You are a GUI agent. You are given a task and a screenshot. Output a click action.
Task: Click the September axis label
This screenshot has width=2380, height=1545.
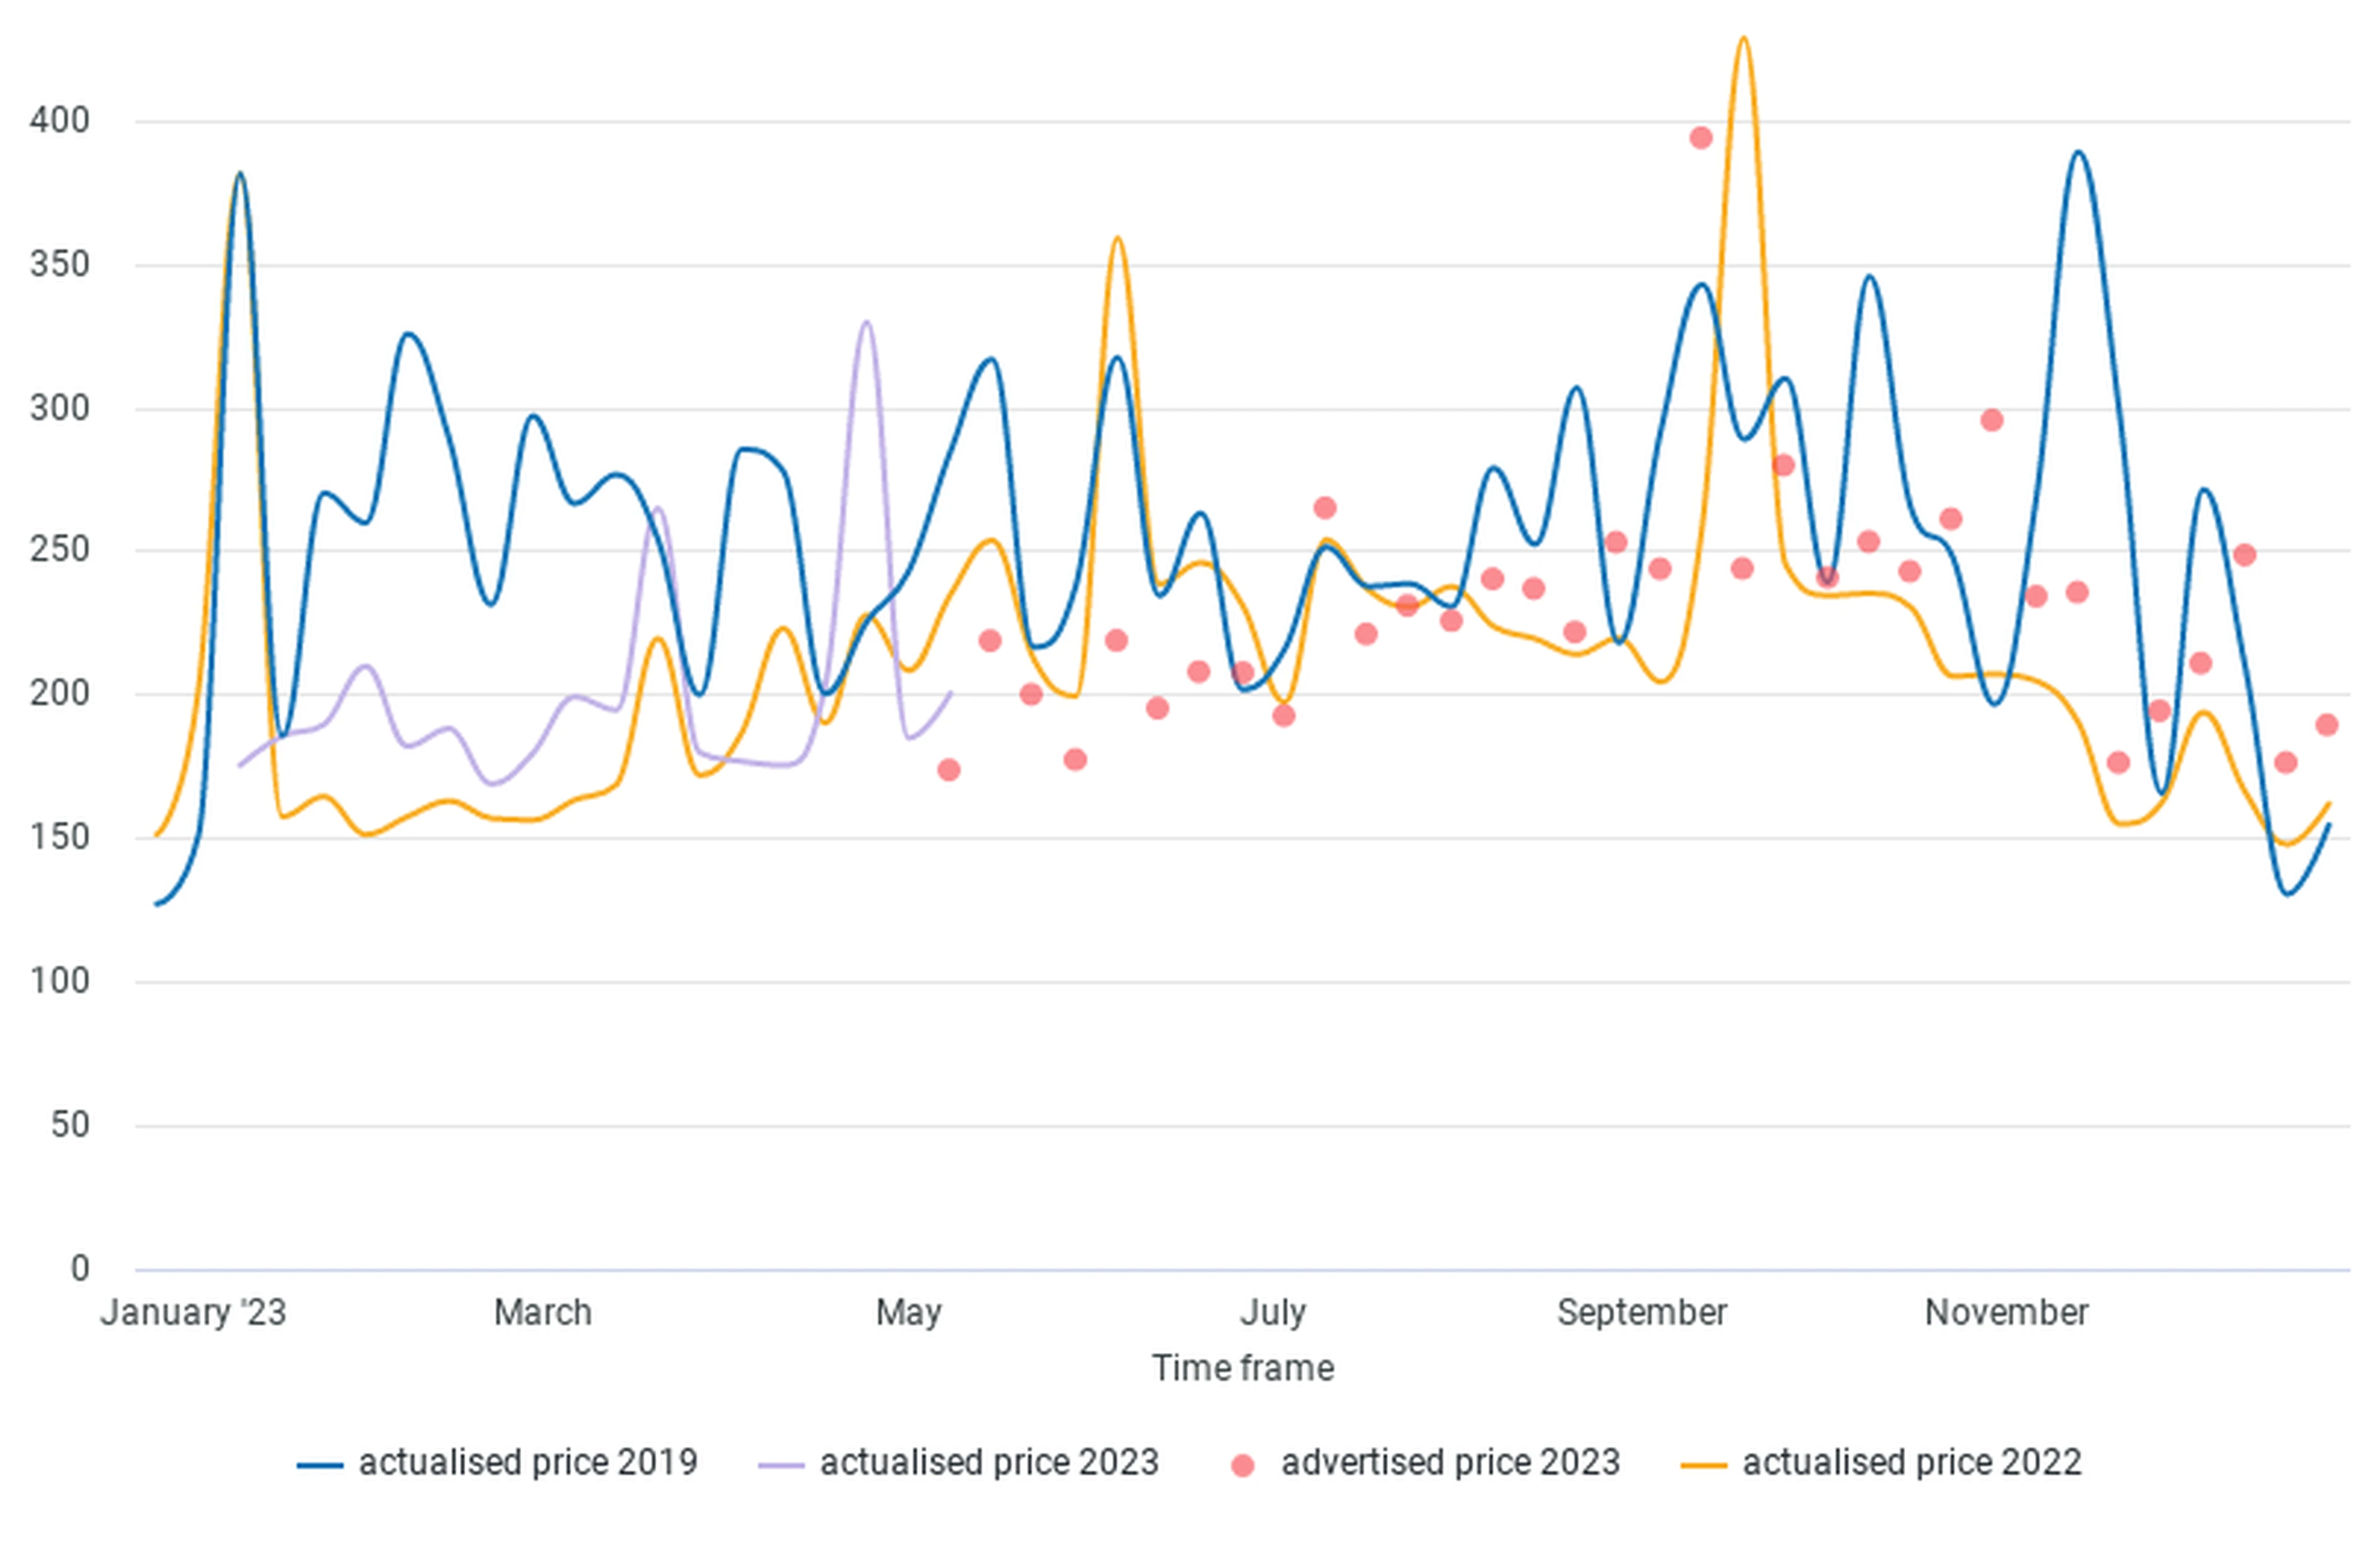(1642, 1313)
